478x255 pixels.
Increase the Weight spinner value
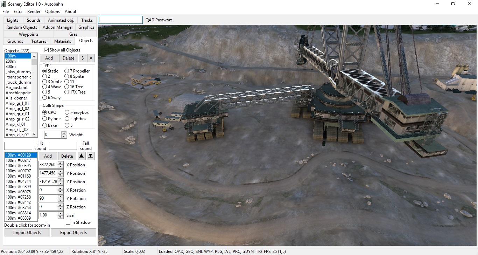[64, 133]
